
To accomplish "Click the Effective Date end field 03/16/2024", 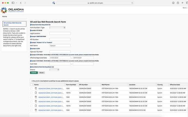I will point(83,58).
